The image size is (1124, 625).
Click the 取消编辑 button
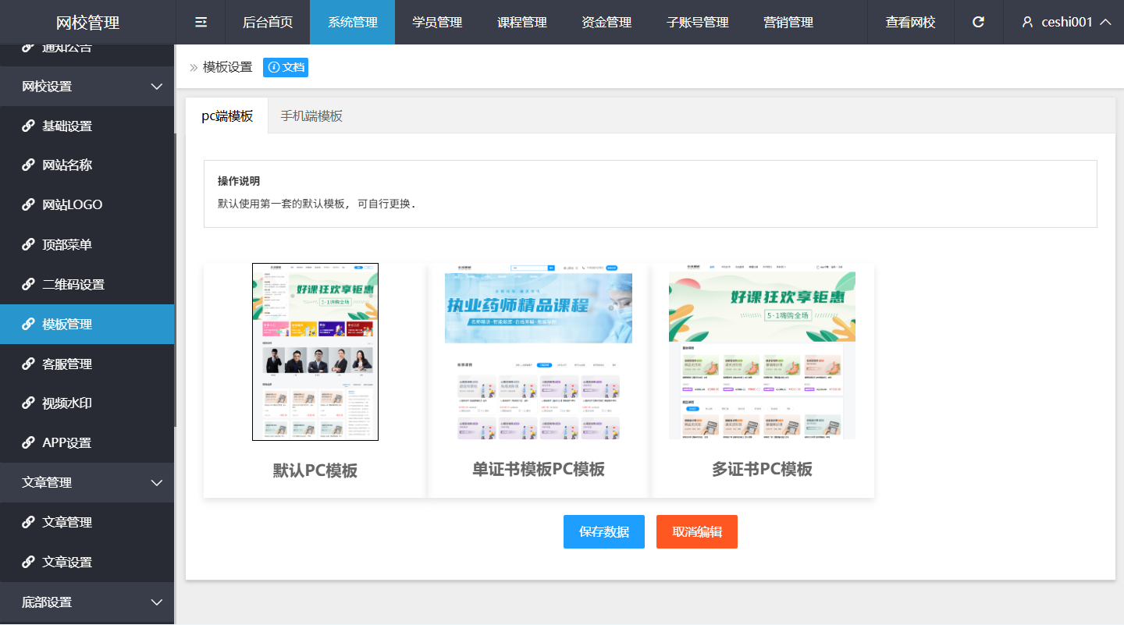pos(697,532)
